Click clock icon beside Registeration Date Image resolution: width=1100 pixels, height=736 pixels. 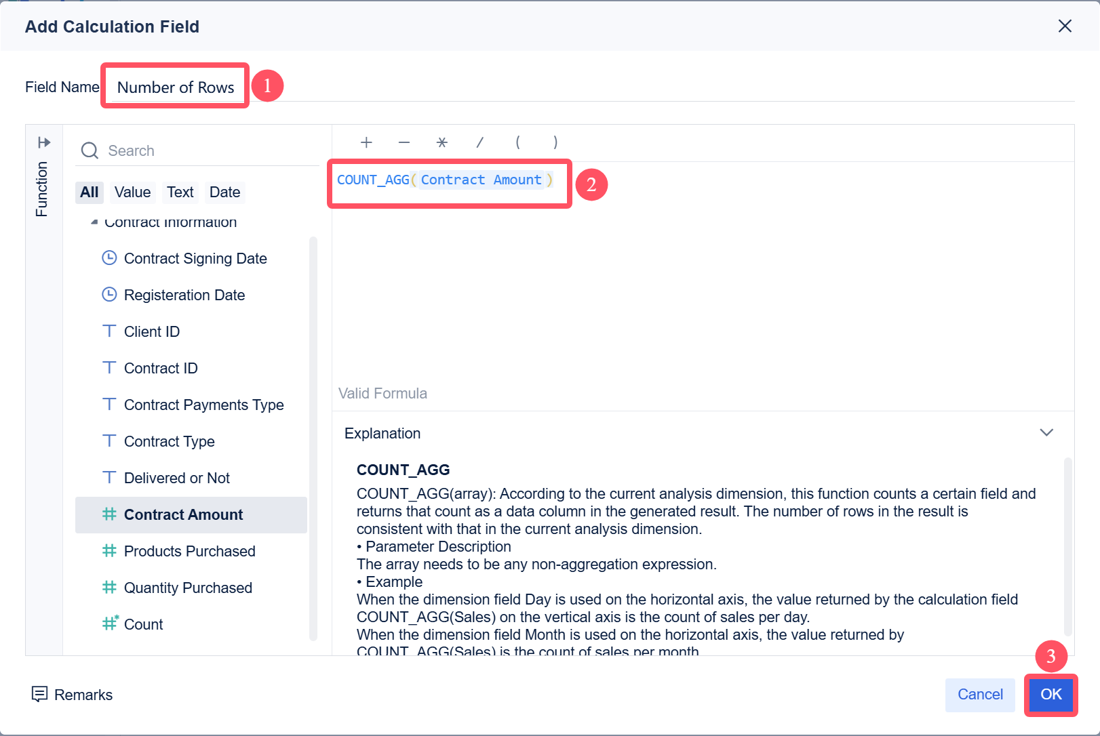pyautogui.click(x=109, y=295)
